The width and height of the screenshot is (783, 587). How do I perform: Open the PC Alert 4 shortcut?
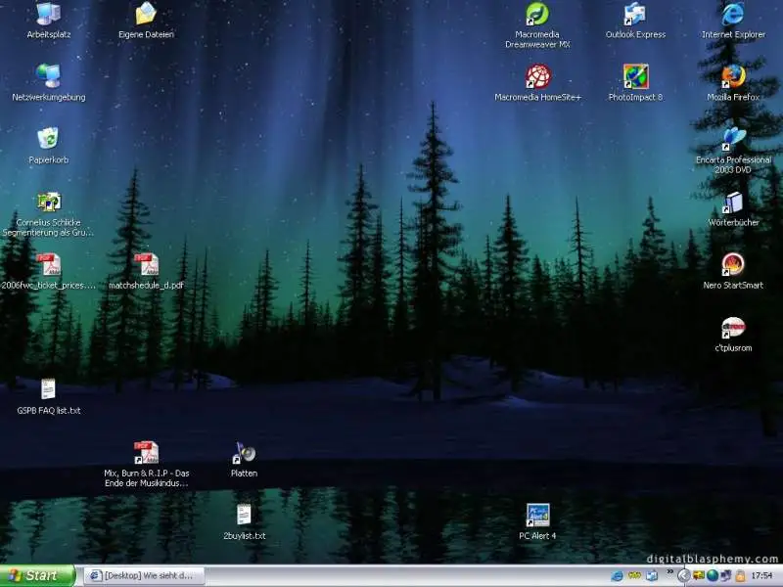[x=537, y=516]
